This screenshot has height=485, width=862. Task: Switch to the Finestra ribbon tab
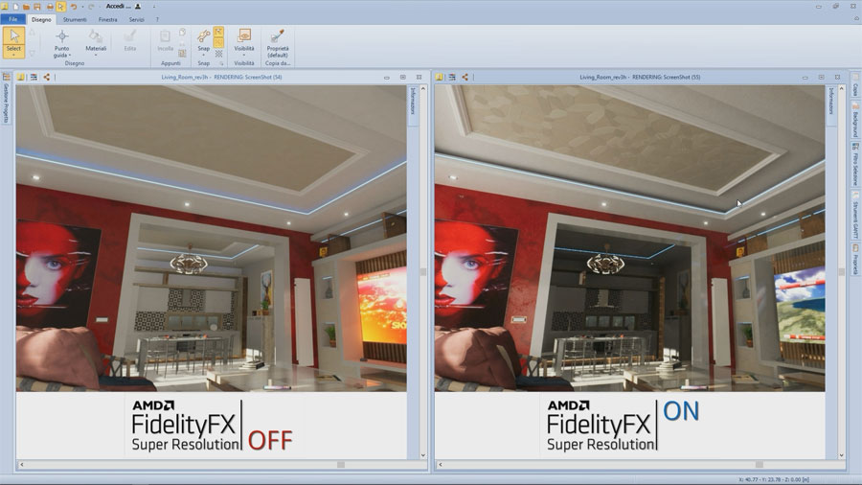click(107, 19)
